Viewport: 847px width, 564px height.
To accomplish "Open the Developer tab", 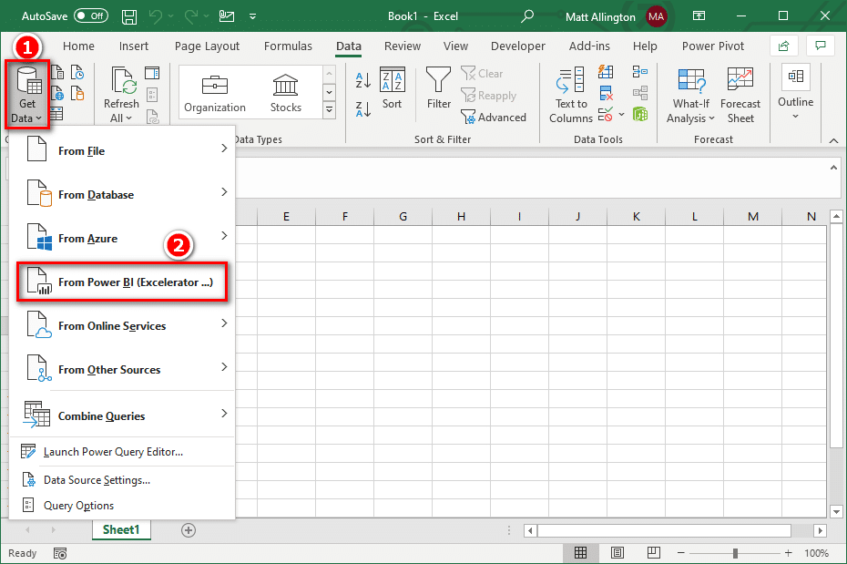I will [x=517, y=46].
